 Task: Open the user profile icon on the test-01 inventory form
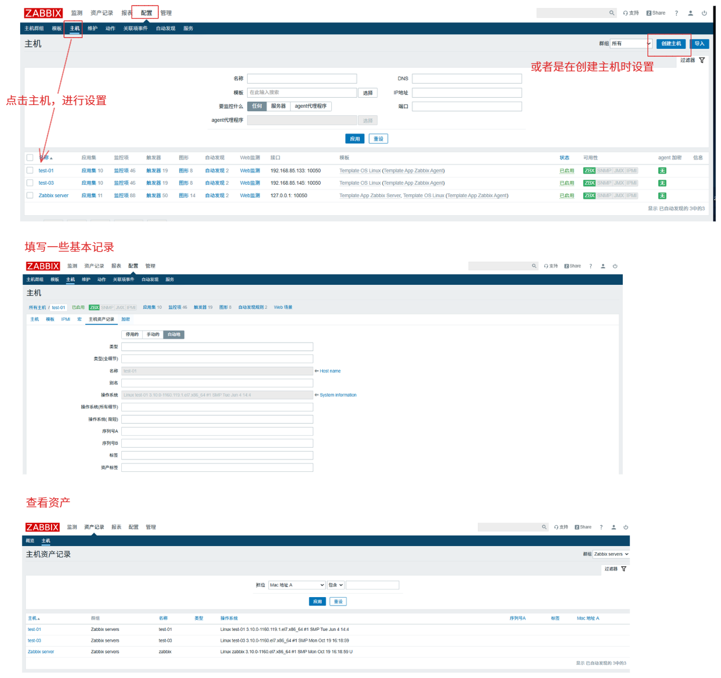(x=603, y=266)
